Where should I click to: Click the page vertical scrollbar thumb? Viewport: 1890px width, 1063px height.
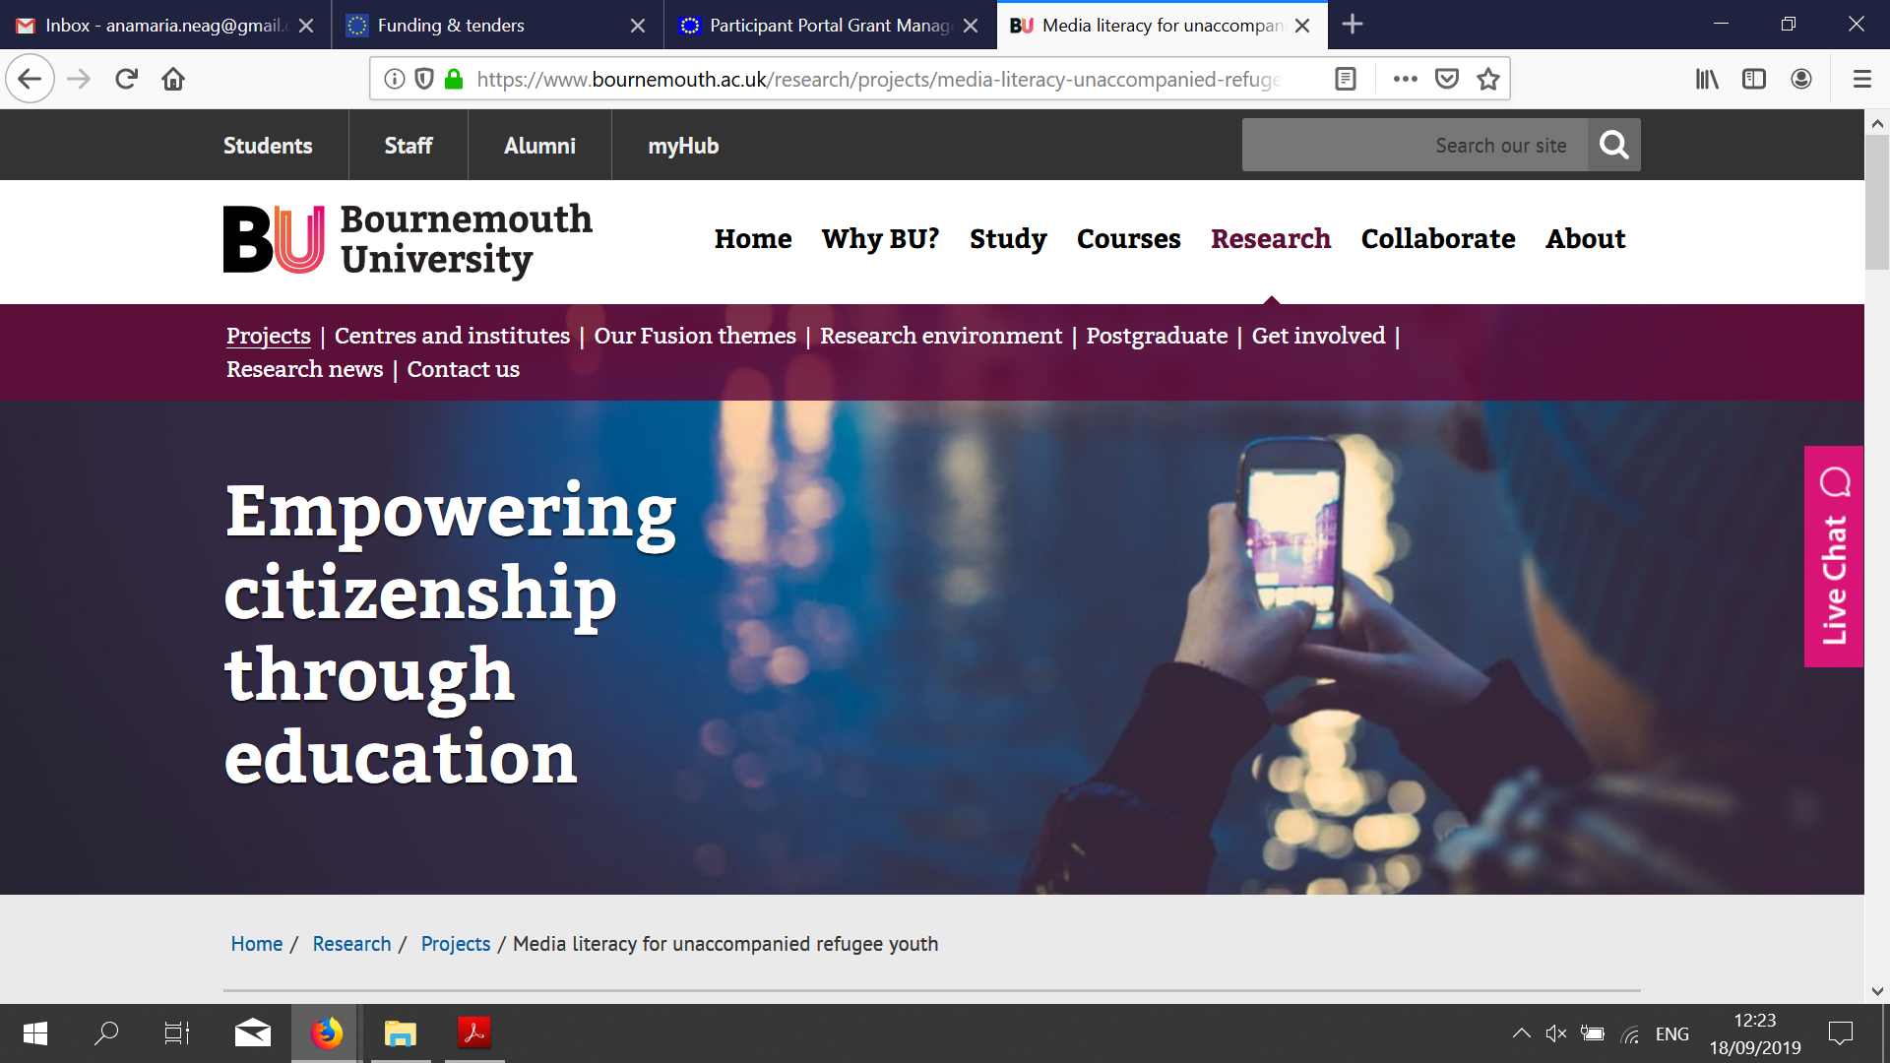(x=1876, y=202)
